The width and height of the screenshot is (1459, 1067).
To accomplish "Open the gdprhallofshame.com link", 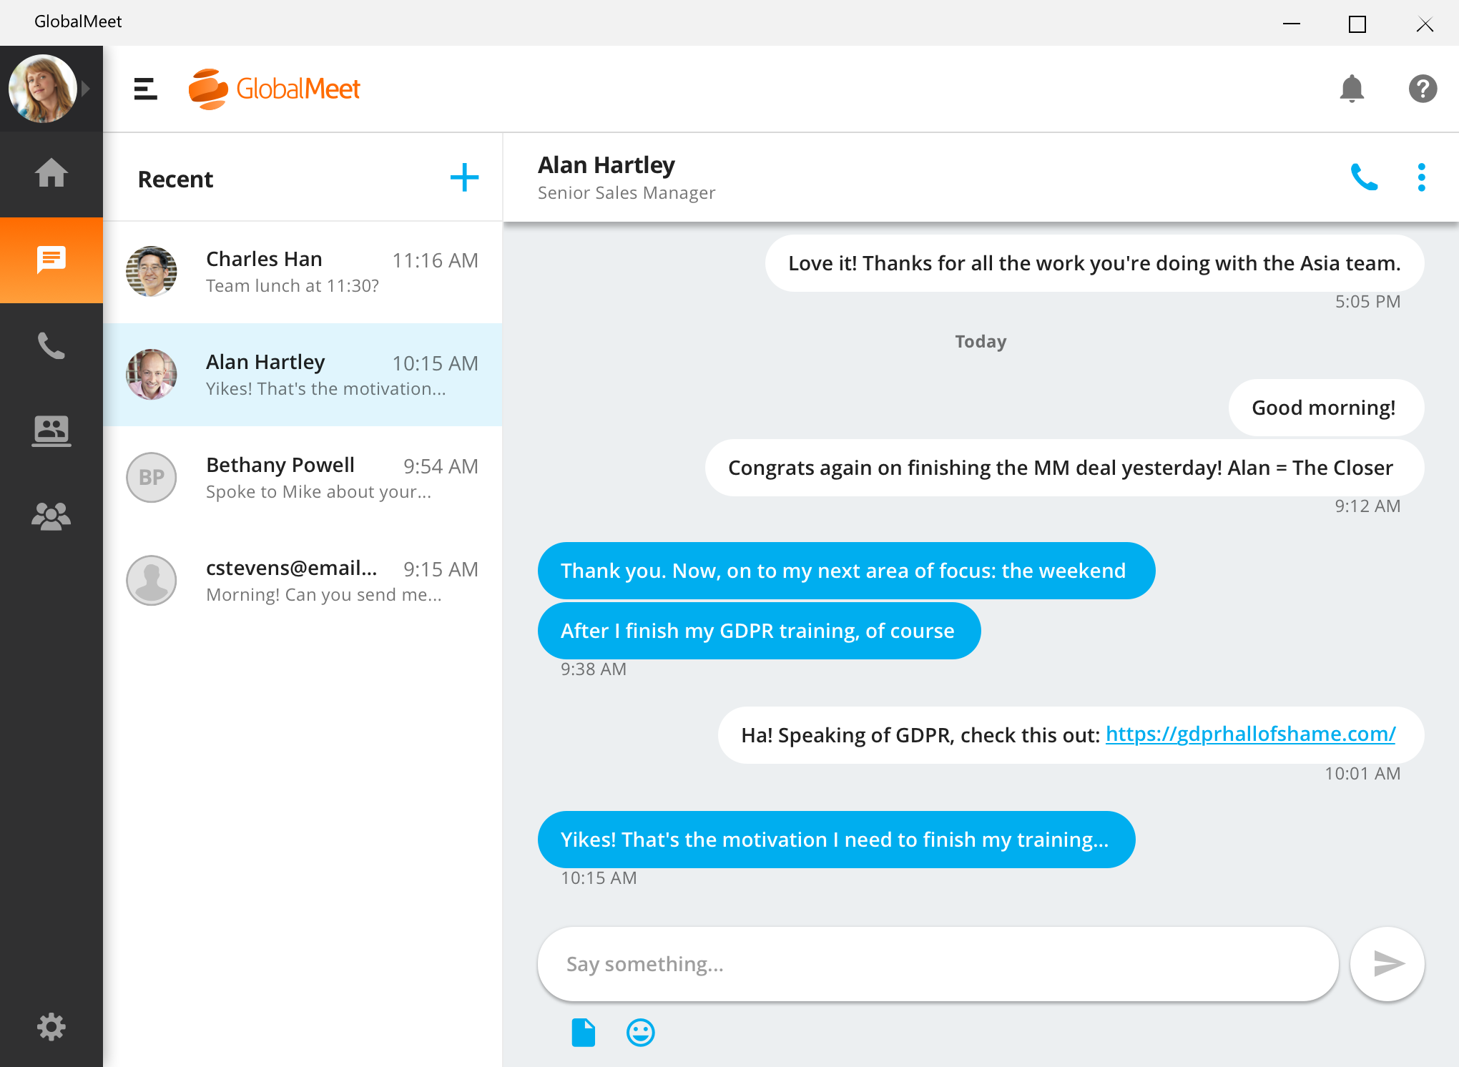I will pyautogui.click(x=1250, y=734).
